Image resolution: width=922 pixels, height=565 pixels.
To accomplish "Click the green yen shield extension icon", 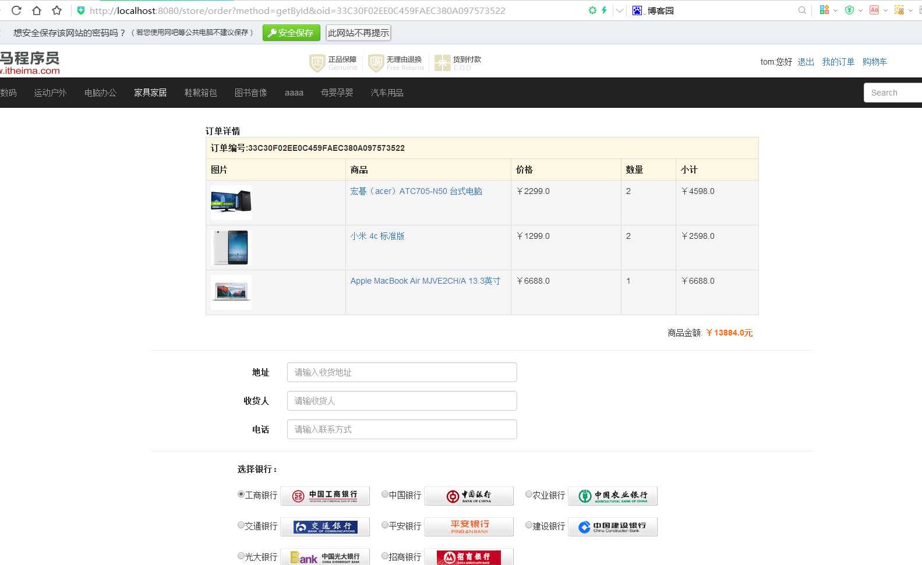I will pos(849,10).
